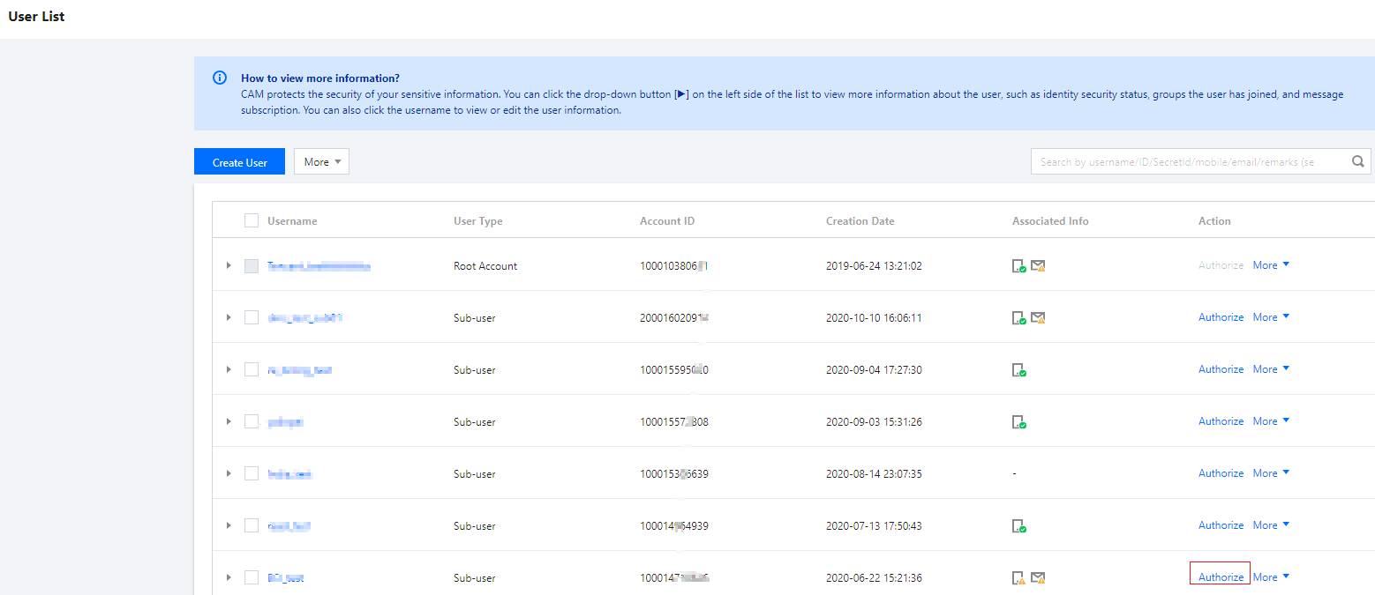
Task: Check the box for sub-user created 2020-08-14
Action: tap(252, 473)
